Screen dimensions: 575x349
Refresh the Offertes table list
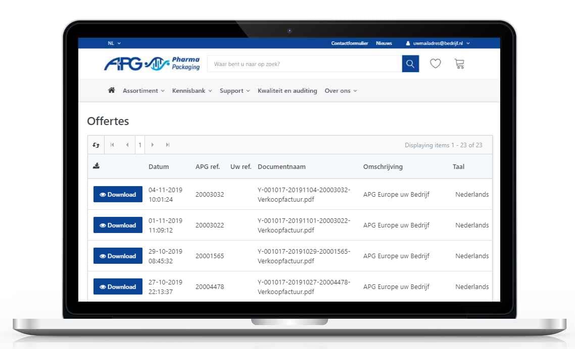coord(96,145)
